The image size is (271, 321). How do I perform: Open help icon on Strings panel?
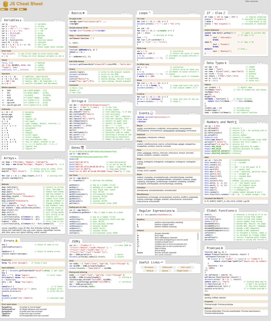pyautogui.click(x=123, y=101)
